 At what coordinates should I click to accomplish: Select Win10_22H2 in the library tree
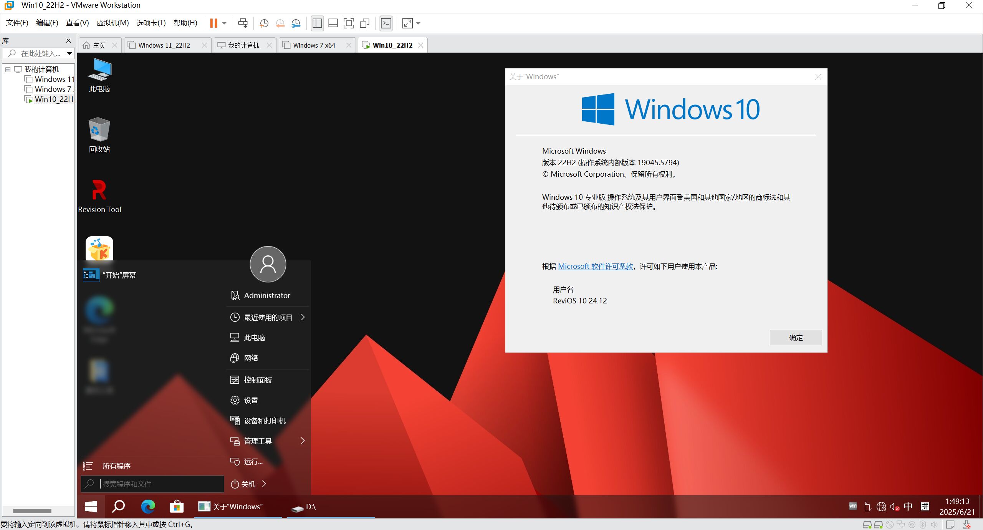tap(49, 99)
